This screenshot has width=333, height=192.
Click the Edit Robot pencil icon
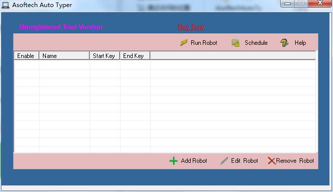click(224, 161)
